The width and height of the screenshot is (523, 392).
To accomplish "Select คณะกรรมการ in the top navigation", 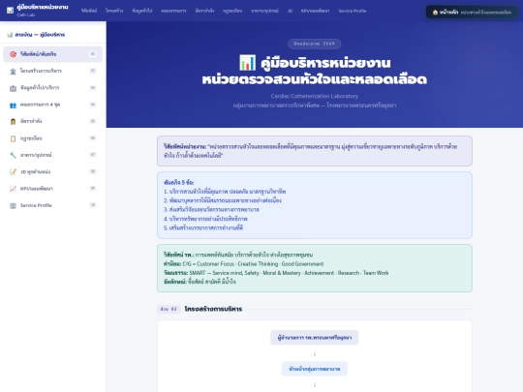I will 173,11.
